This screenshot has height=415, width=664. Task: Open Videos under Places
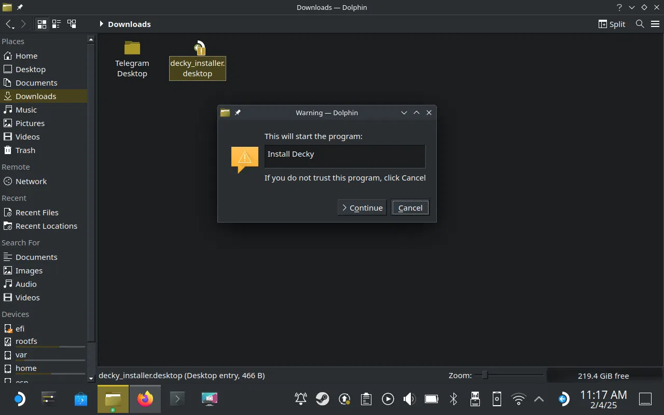[44, 136]
